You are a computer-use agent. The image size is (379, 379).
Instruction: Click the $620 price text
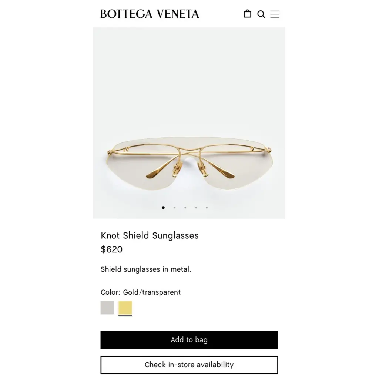point(112,249)
